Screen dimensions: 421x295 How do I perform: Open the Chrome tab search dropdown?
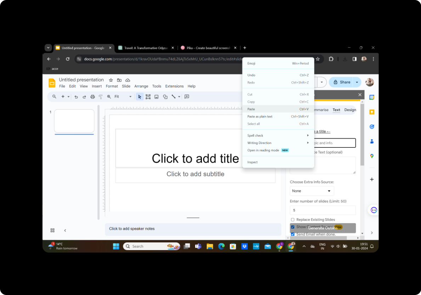(48, 48)
